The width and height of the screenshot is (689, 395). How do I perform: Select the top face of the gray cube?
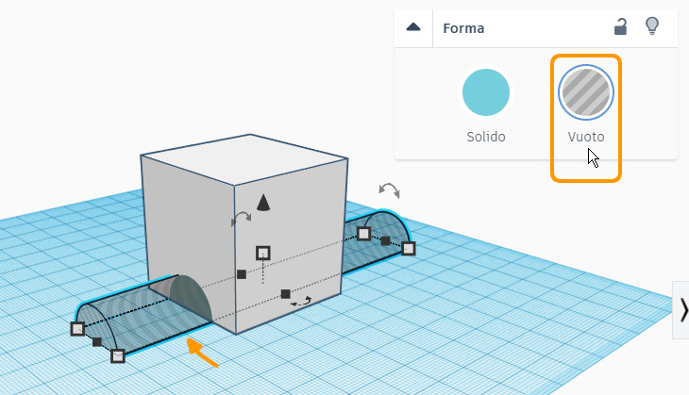[x=244, y=159]
